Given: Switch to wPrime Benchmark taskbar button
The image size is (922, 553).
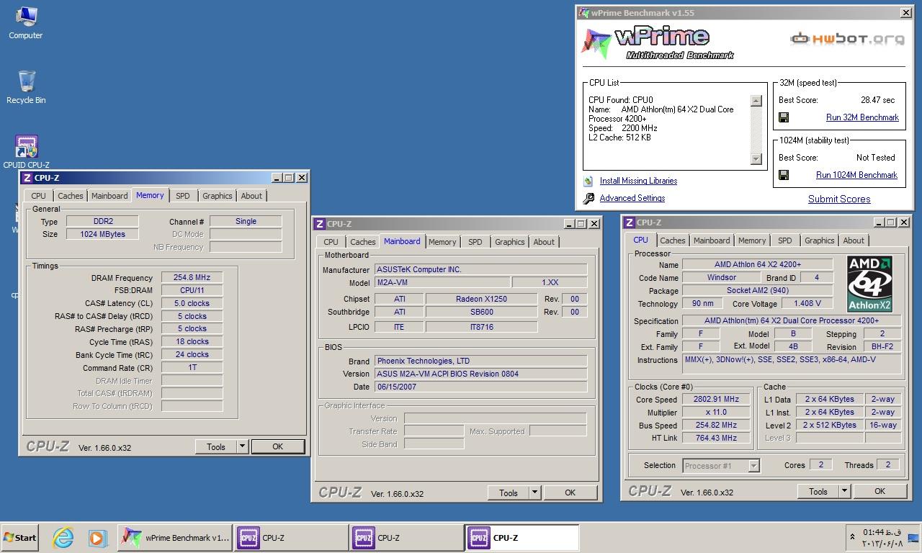Looking at the screenshot, I should pyautogui.click(x=175, y=537).
